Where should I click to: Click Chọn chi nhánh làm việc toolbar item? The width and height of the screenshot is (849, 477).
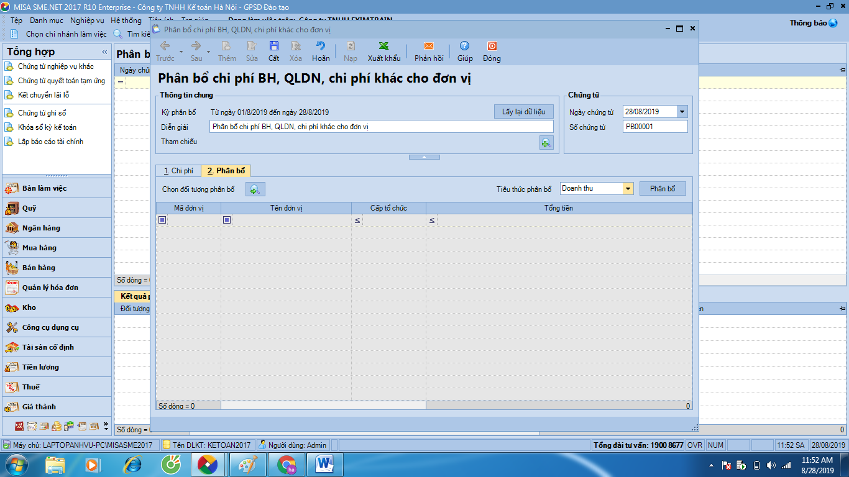(x=59, y=34)
